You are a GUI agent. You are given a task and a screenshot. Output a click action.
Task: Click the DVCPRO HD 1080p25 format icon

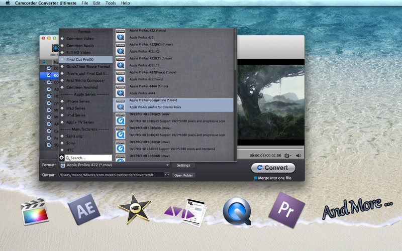pyautogui.click(x=120, y=118)
